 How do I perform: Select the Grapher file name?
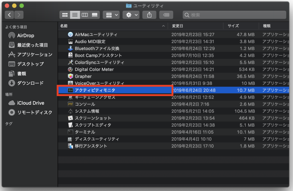click(83, 76)
